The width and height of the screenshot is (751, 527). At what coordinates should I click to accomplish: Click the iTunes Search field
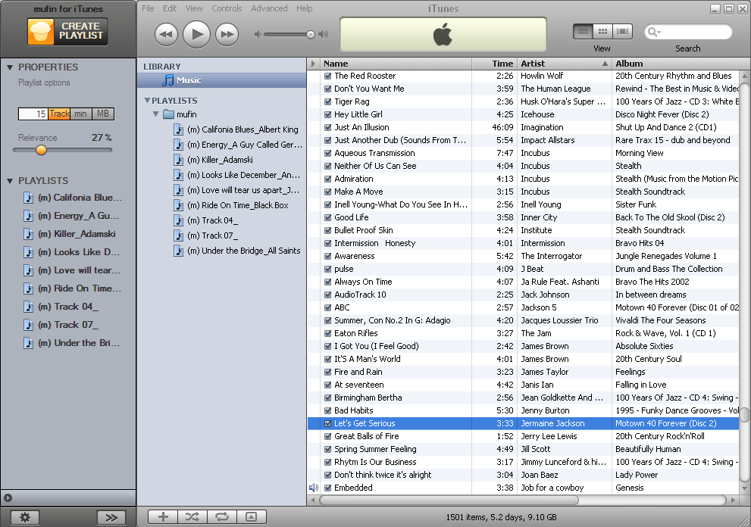tap(688, 32)
